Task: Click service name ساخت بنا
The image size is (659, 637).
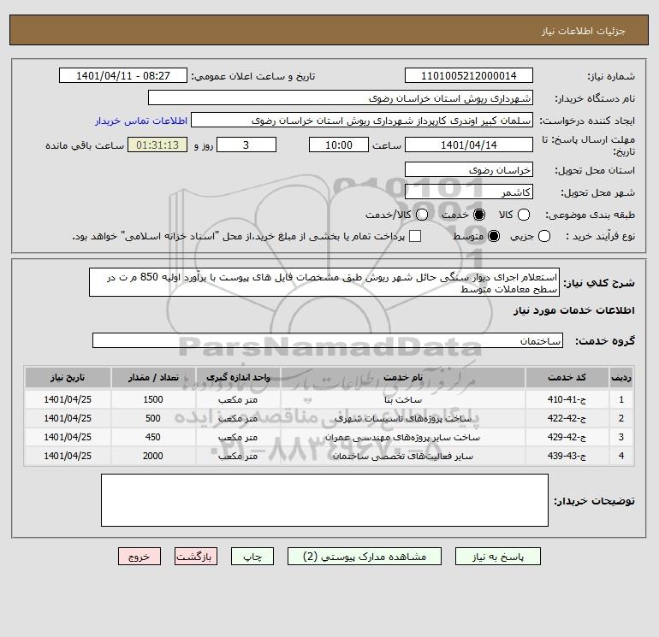Action: coord(402,400)
